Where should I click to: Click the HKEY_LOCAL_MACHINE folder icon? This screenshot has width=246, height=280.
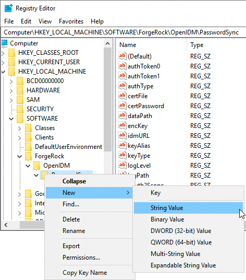pos(12,72)
